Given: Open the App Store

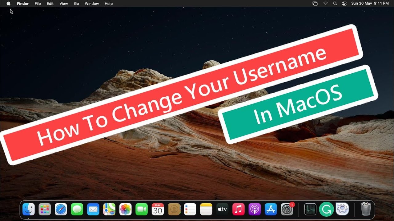Looking at the screenshot, I should point(271,209).
